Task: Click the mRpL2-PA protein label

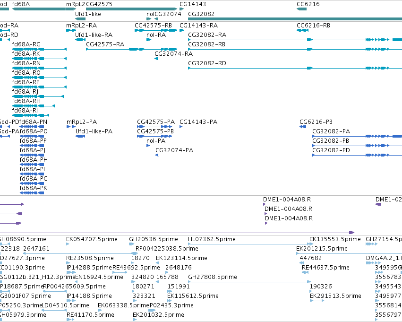Action: [82, 122]
